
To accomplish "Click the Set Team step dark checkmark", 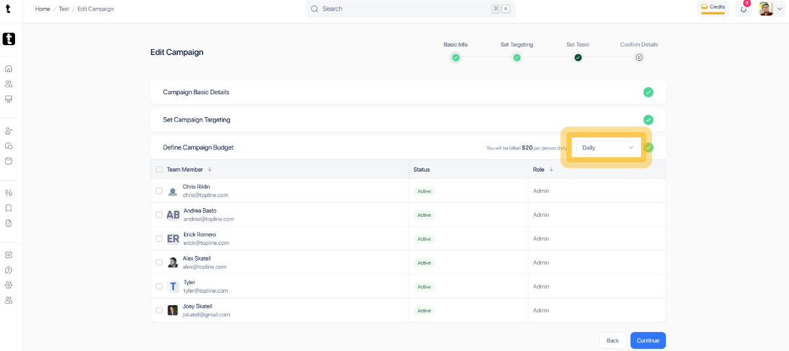I will coord(578,58).
